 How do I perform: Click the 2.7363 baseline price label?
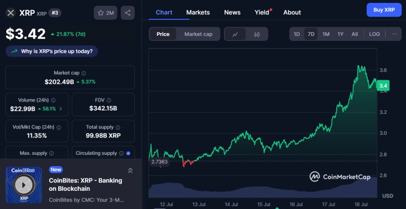(x=159, y=162)
